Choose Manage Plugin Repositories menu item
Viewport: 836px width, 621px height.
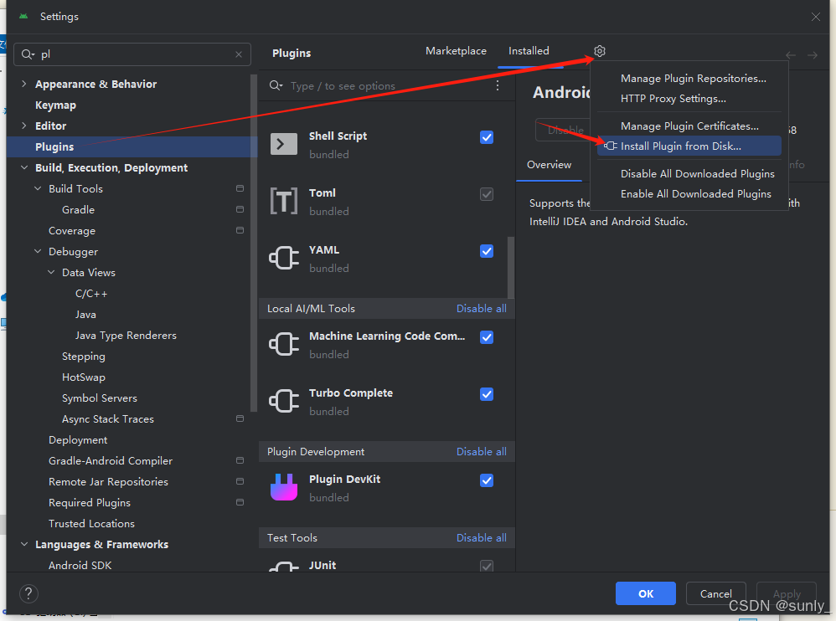click(x=689, y=79)
